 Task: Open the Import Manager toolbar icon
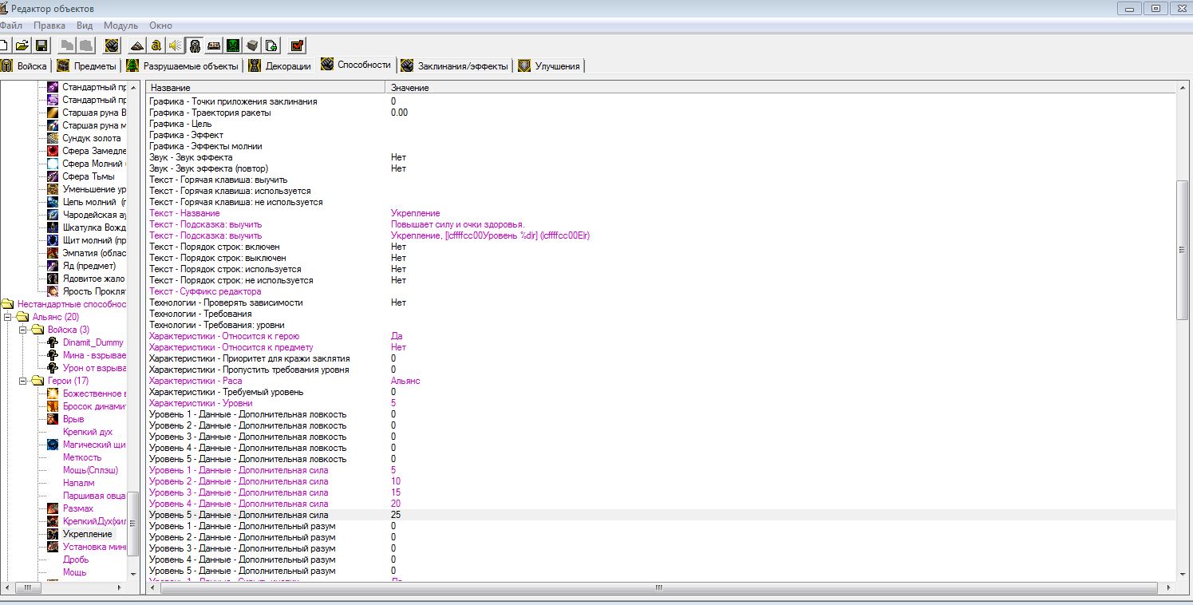(x=271, y=45)
